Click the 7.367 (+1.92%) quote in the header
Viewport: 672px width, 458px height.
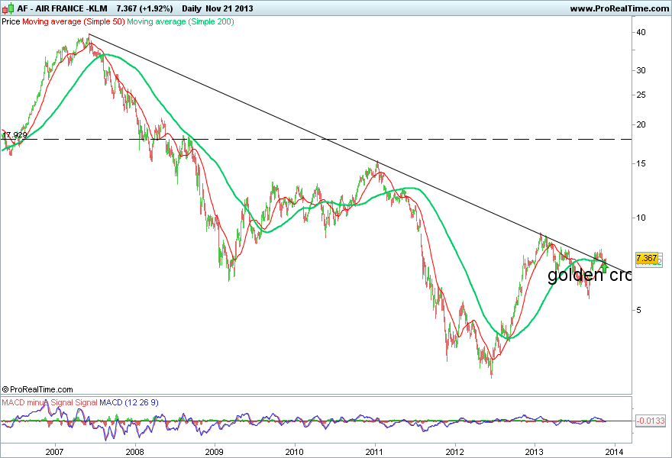pos(144,8)
